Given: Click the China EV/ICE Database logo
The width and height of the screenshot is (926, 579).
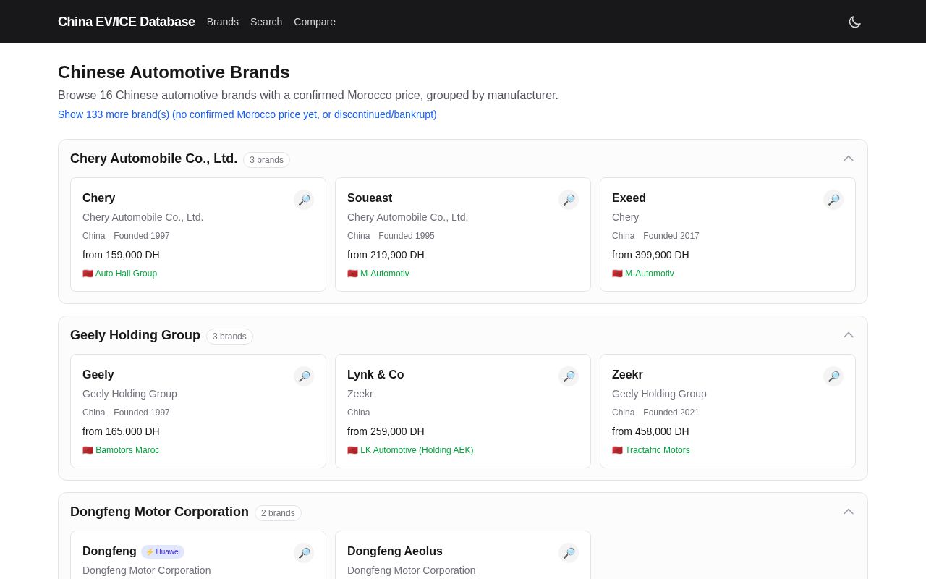Looking at the screenshot, I should (127, 22).
